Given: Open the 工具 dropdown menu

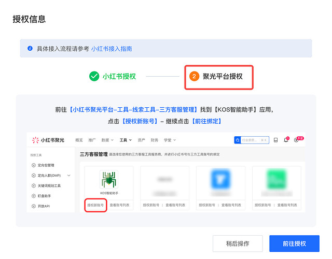Looking at the screenshot, I should coord(126,140).
